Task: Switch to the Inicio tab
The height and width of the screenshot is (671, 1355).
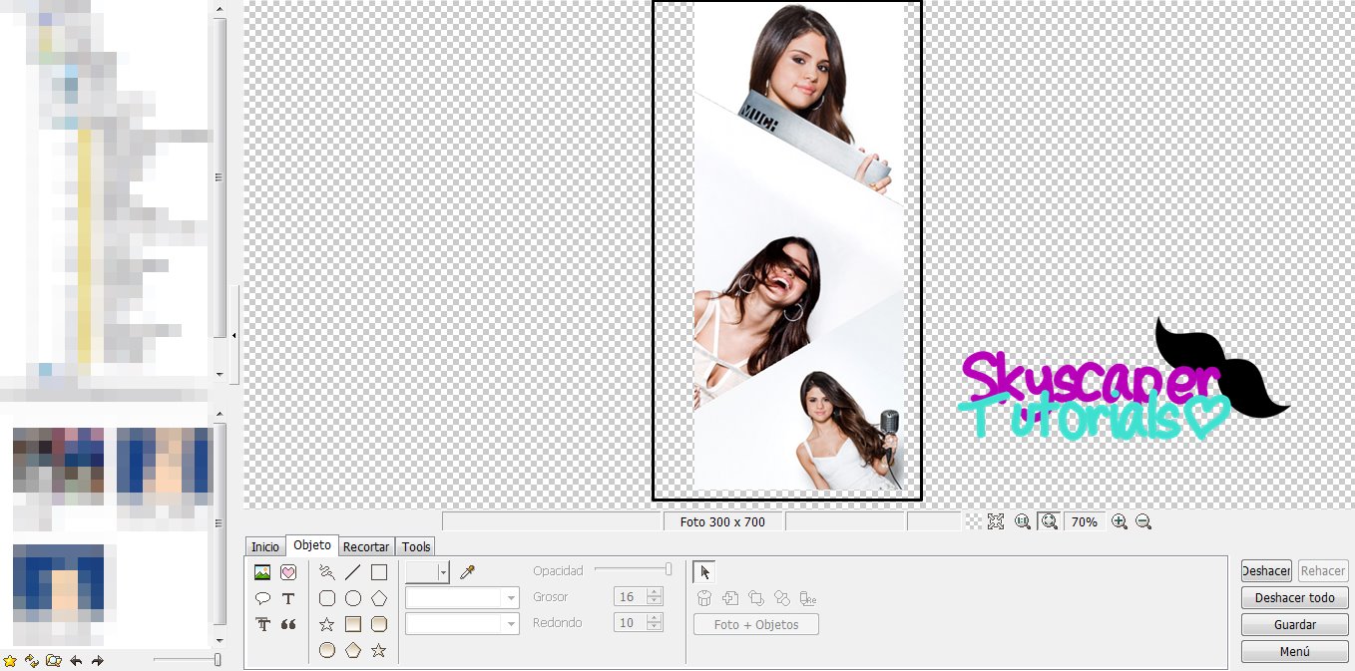Action: click(265, 547)
